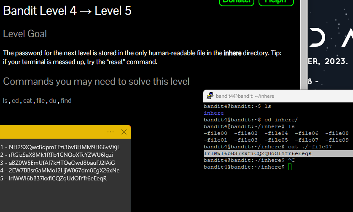Click the 'Commands you may need' heading
Screen dimensions: 353x212
pyautogui.click(x=96, y=81)
